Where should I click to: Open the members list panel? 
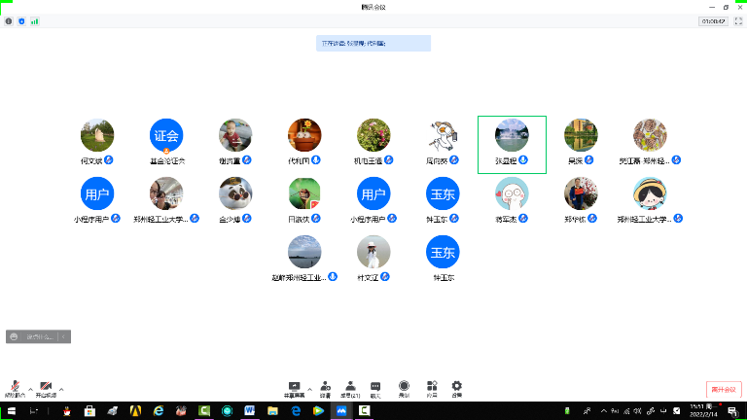click(x=349, y=387)
